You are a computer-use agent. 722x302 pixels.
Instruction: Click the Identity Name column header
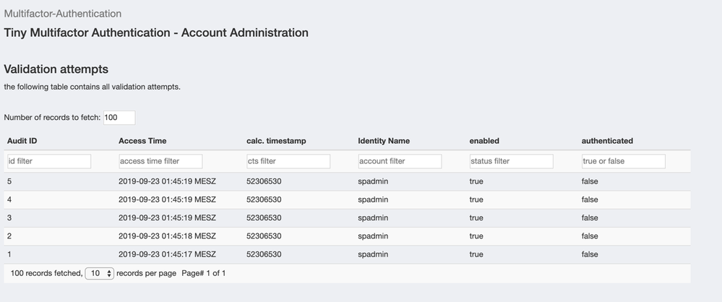pos(384,141)
